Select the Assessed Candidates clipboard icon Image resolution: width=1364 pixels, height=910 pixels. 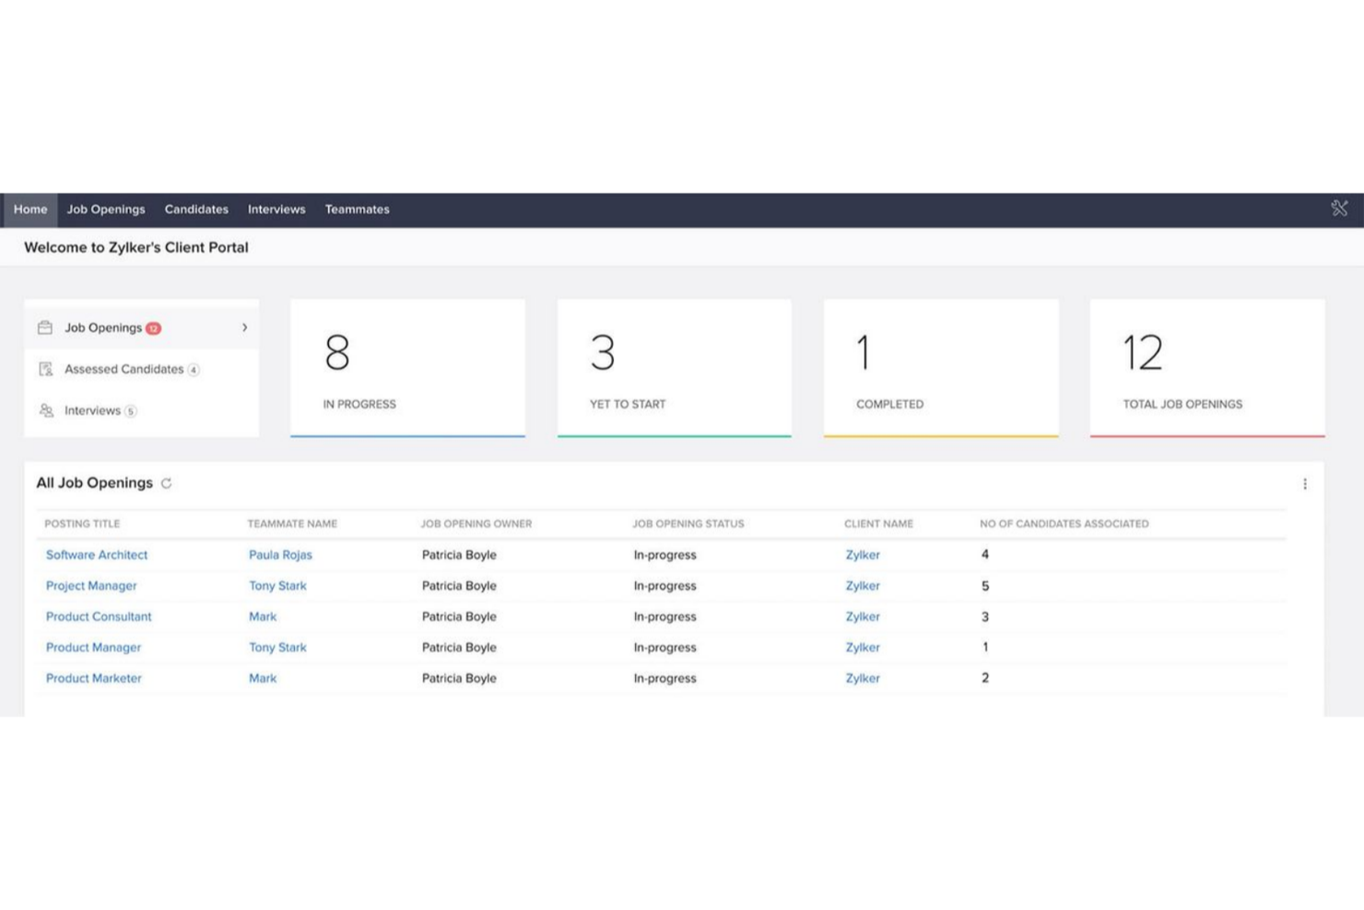pyautogui.click(x=44, y=369)
